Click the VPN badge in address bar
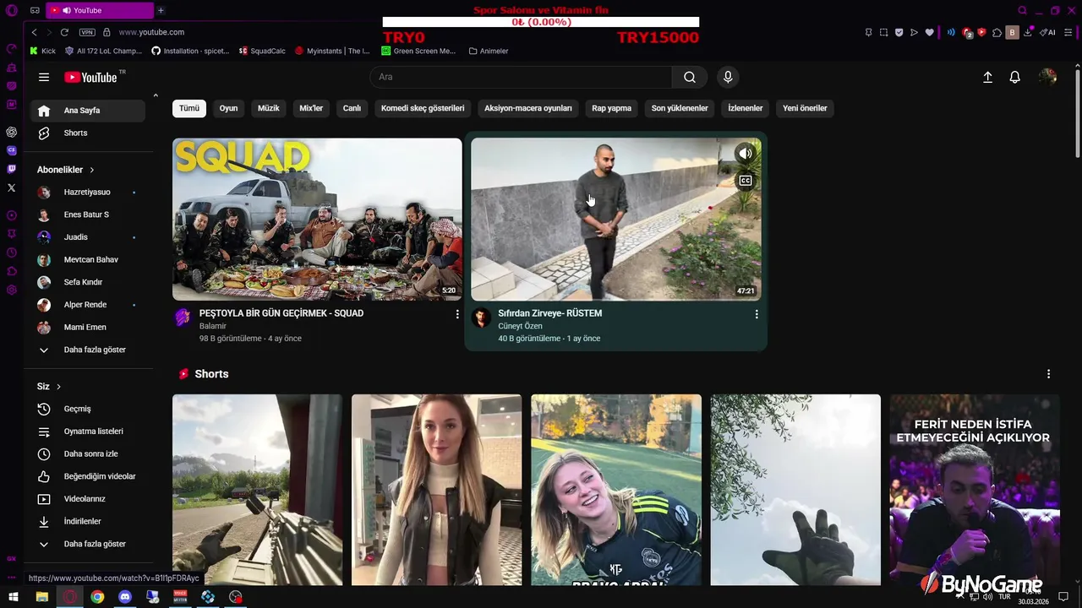Screen dimensions: 1082x608 tap(87, 32)
